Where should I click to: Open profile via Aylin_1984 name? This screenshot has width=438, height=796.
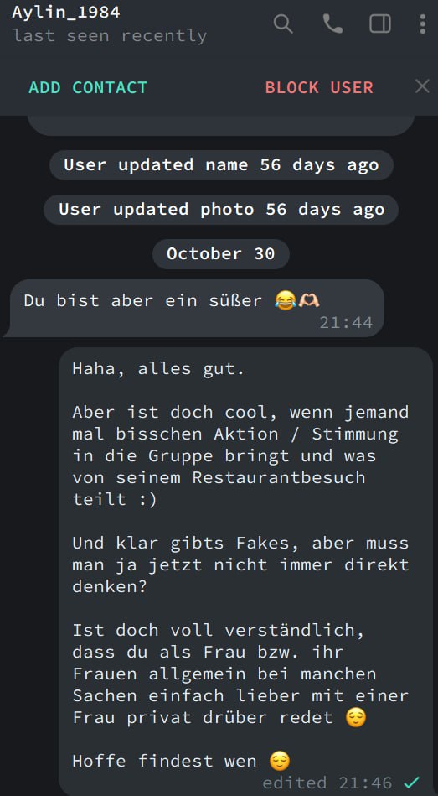(65, 13)
